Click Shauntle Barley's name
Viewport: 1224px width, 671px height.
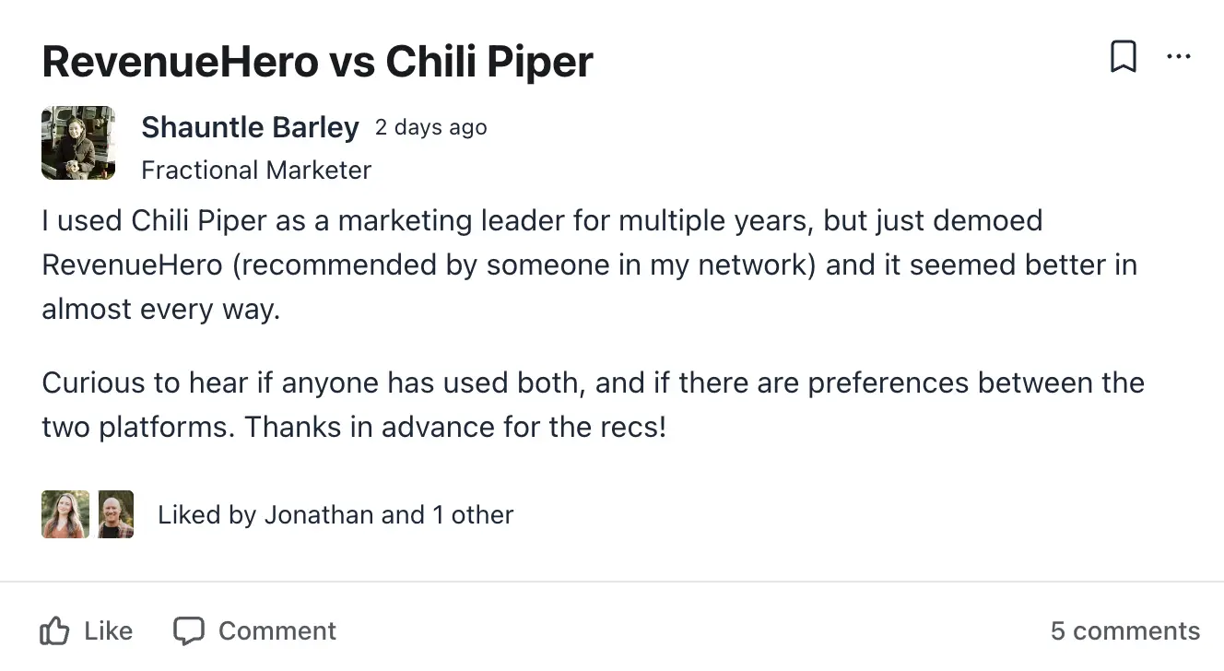click(x=250, y=127)
